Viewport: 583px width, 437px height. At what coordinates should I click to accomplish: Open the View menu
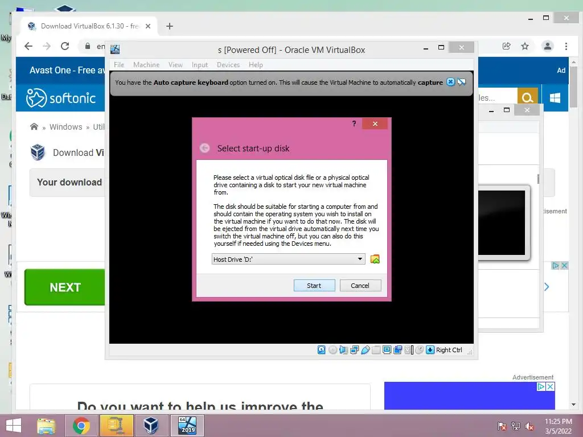coord(175,65)
